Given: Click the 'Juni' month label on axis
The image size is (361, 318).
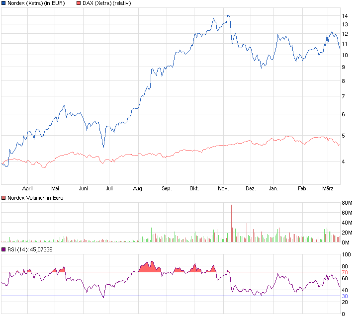Looking at the screenshot, I should click(x=84, y=188).
